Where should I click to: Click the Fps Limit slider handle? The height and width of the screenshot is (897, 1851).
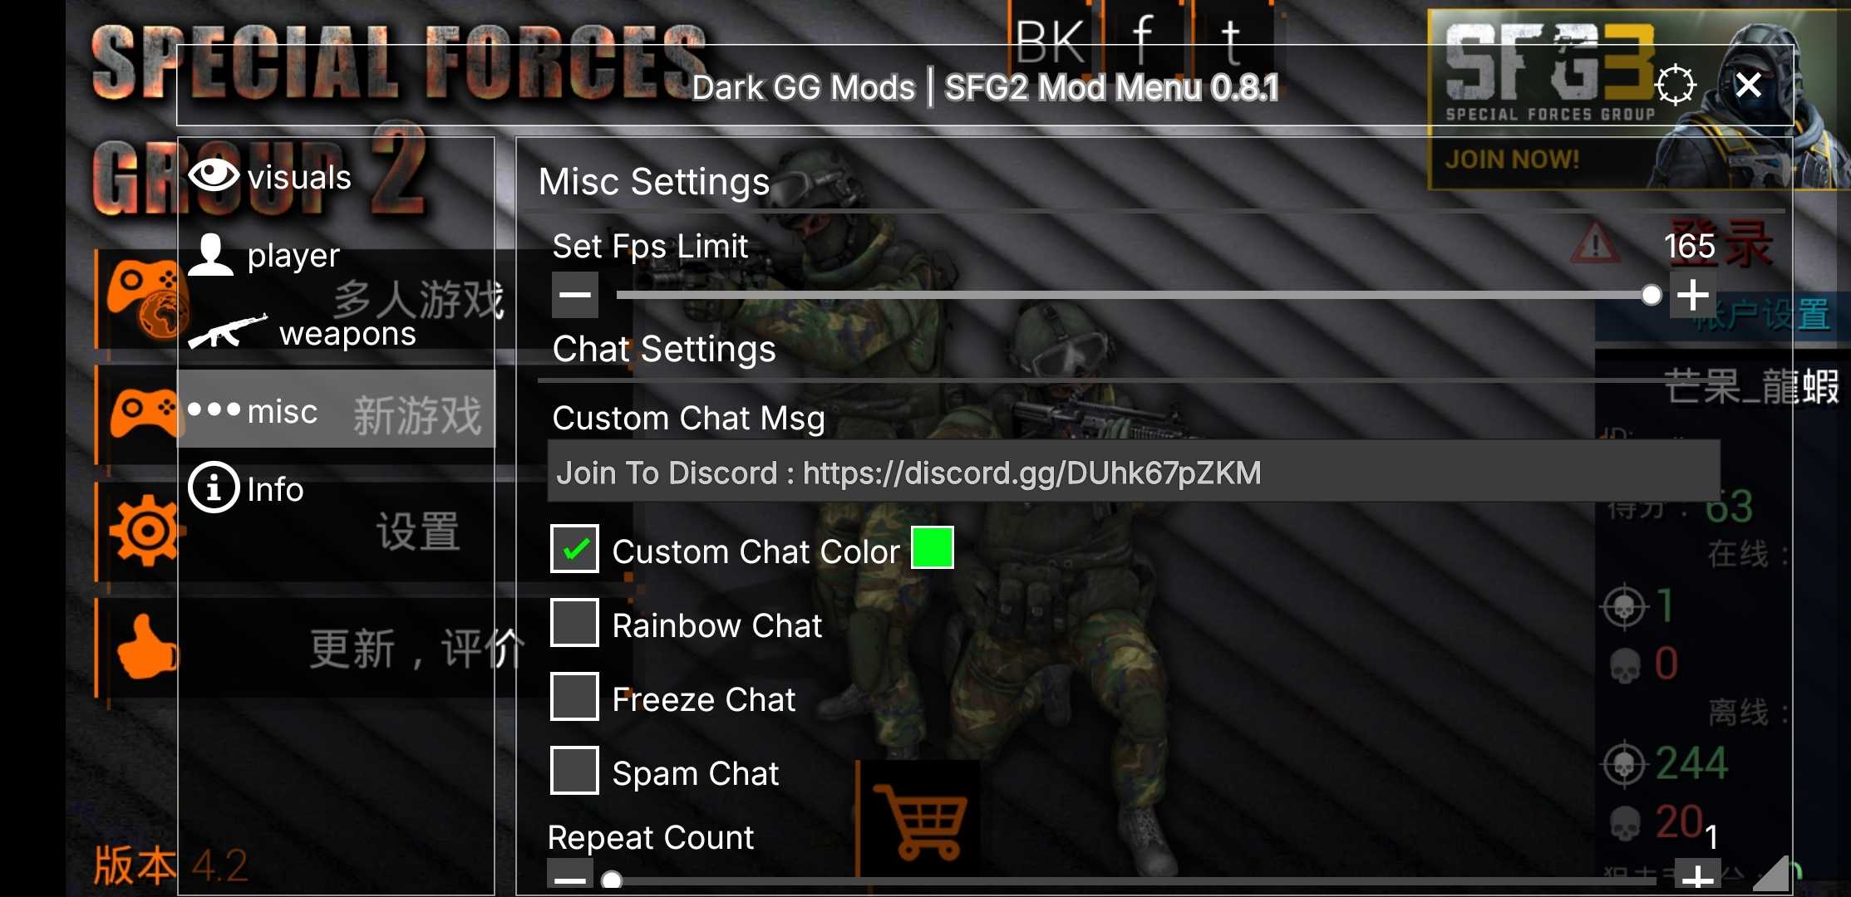pos(1652,295)
